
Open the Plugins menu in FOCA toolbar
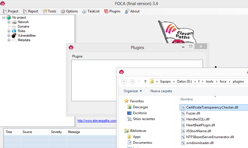coord(112,11)
